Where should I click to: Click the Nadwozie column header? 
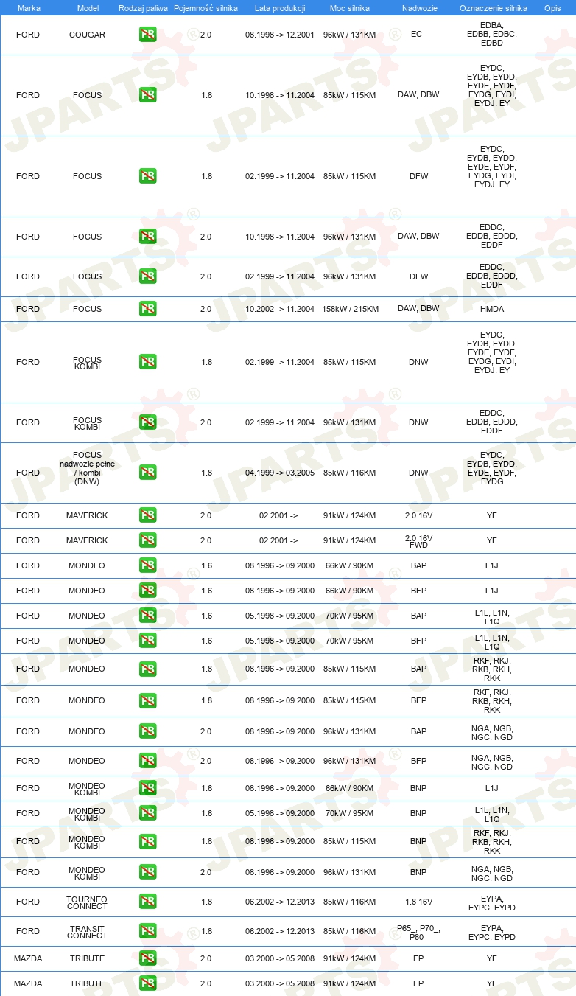[x=418, y=7]
